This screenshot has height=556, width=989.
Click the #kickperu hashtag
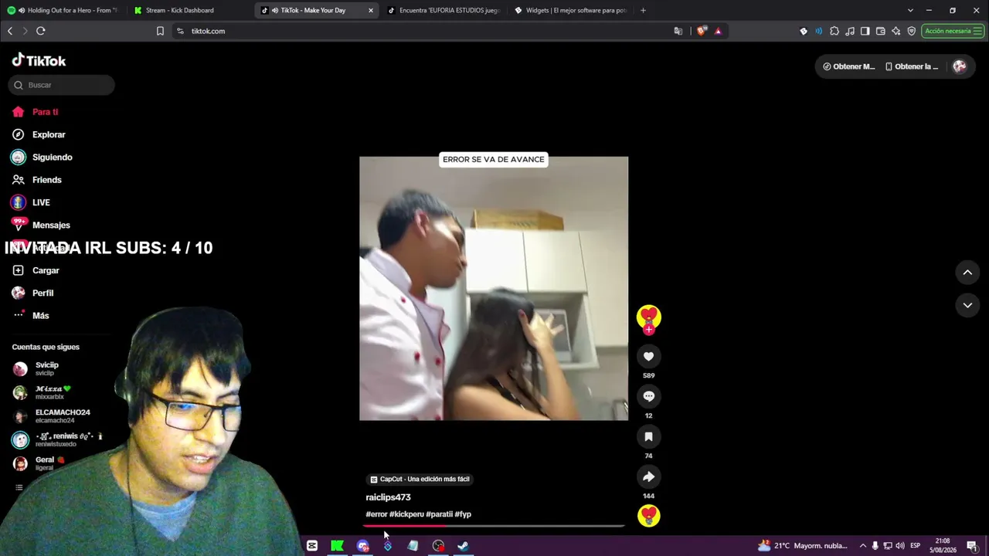coord(406,514)
